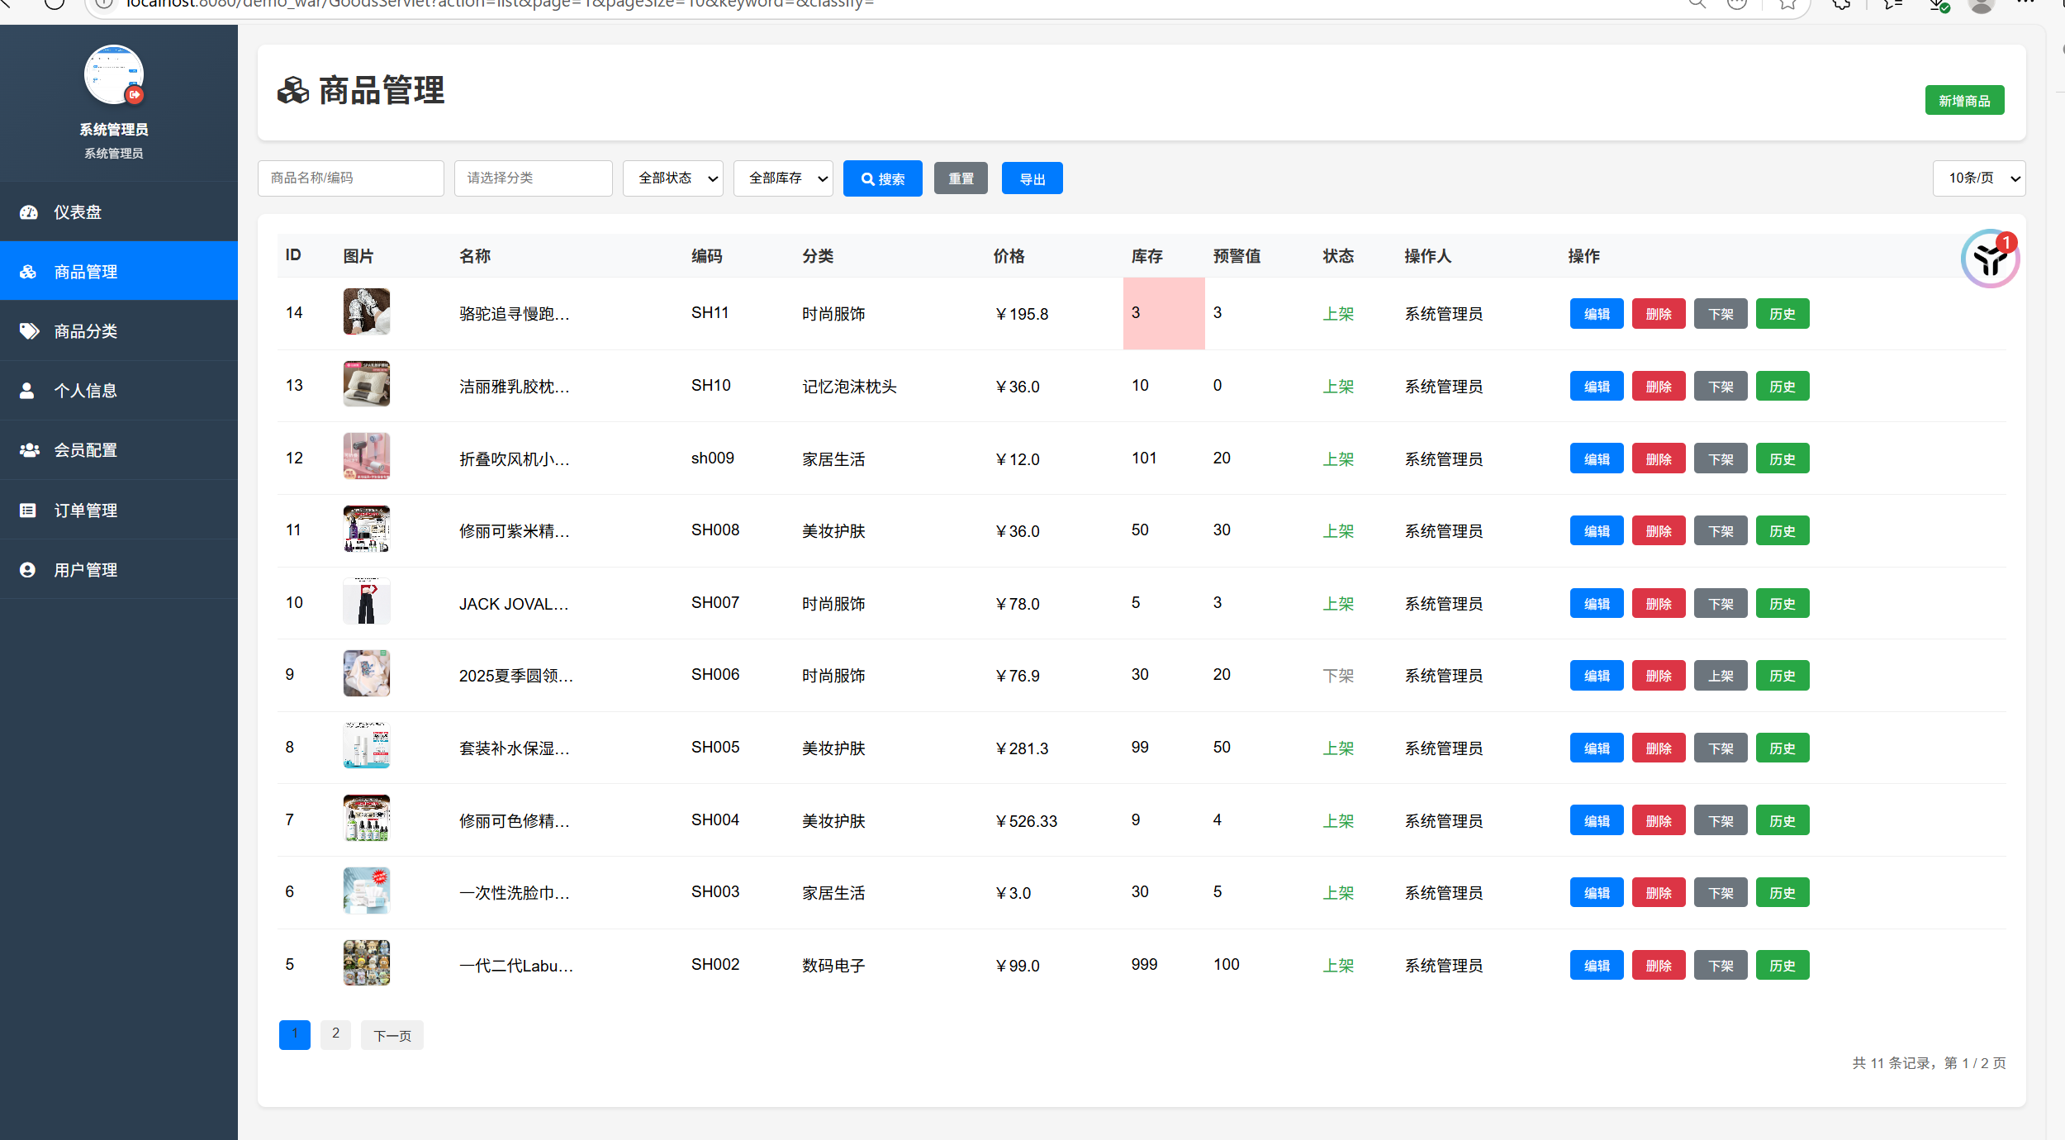Open the floating assistant icon with notification badge

tap(1989, 259)
